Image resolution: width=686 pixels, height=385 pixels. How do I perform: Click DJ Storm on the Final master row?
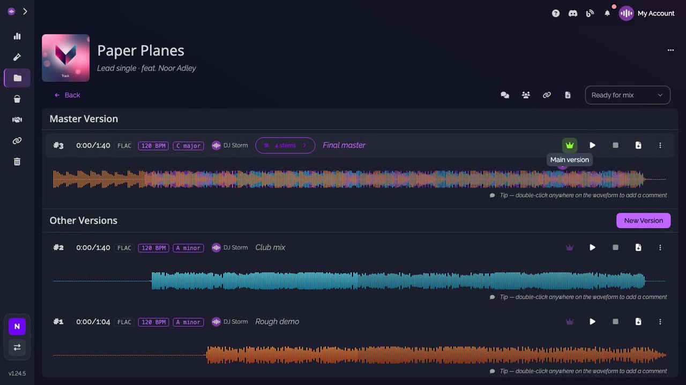tap(230, 145)
